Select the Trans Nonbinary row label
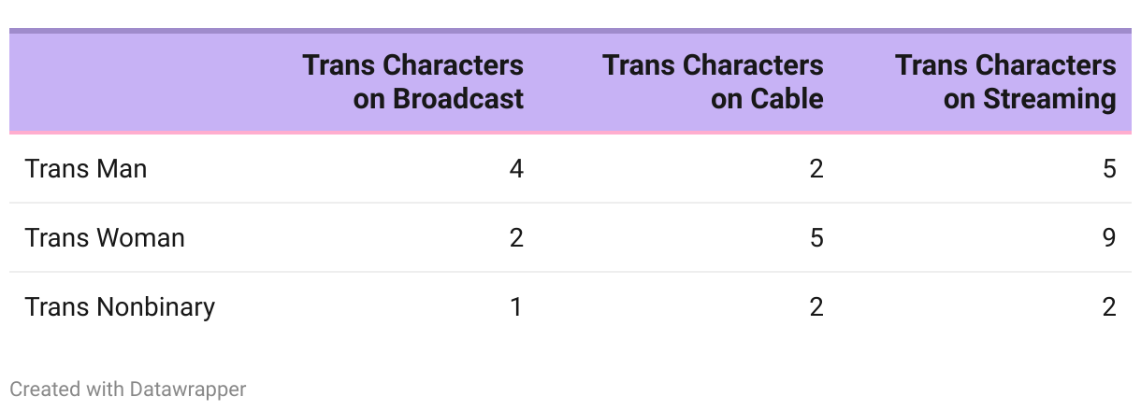Image resolution: width=1141 pixels, height=411 pixels. (120, 307)
